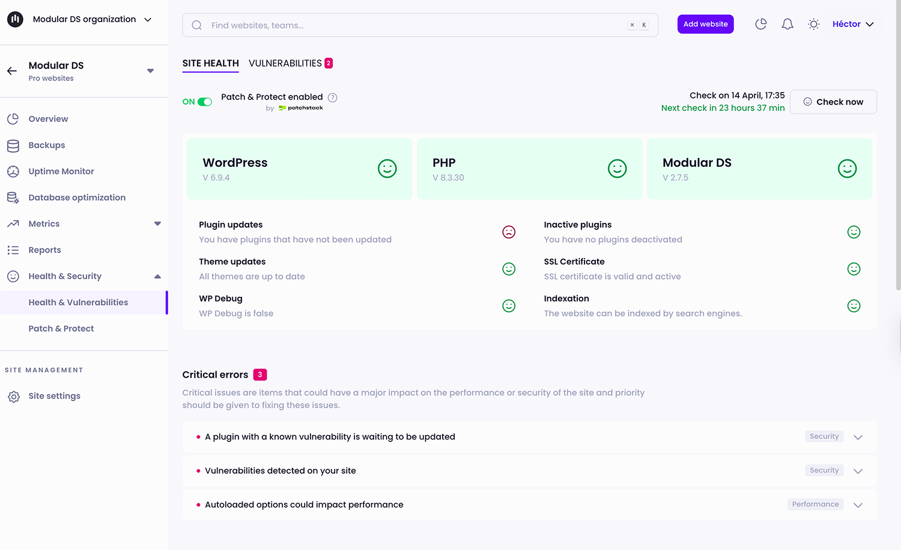
Task: Click the Health & Security smiley icon
Action: click(x=13, y=276)
